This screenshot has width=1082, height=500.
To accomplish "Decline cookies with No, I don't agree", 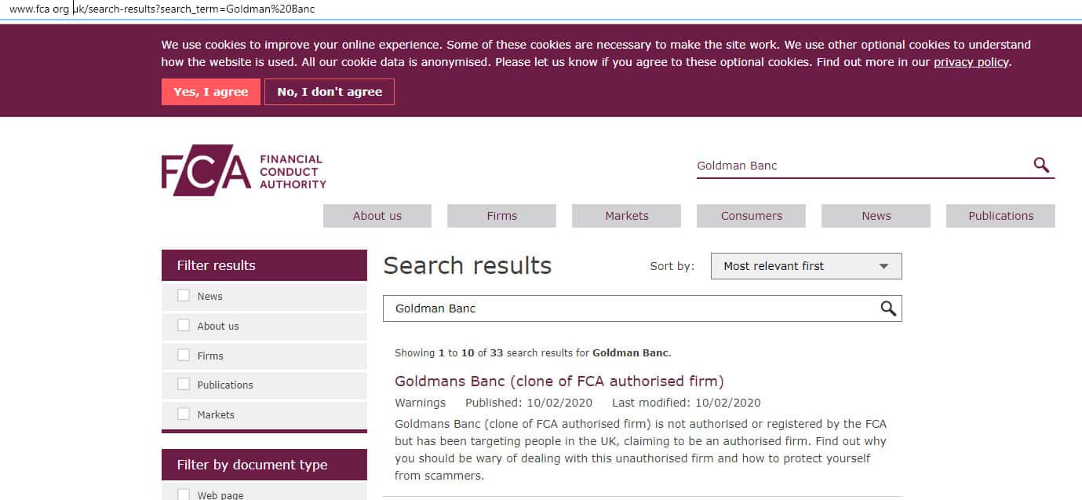I will [330, 92].
